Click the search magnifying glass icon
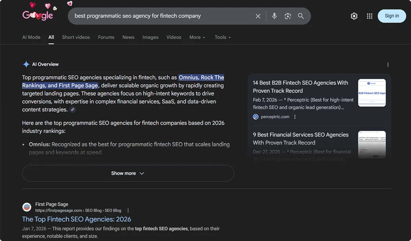Screen dimensions: 411x241 (301, 16)
